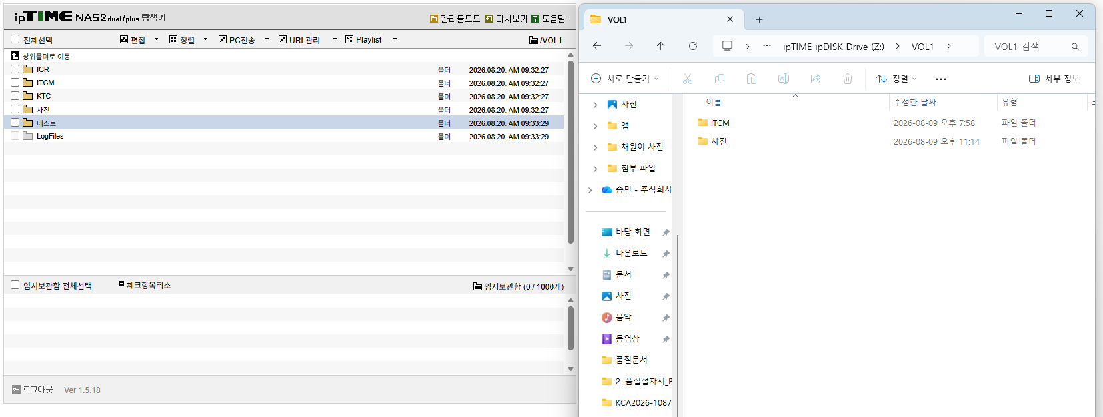Click the Delete trash icon
1103x417 pixels.
848,79
